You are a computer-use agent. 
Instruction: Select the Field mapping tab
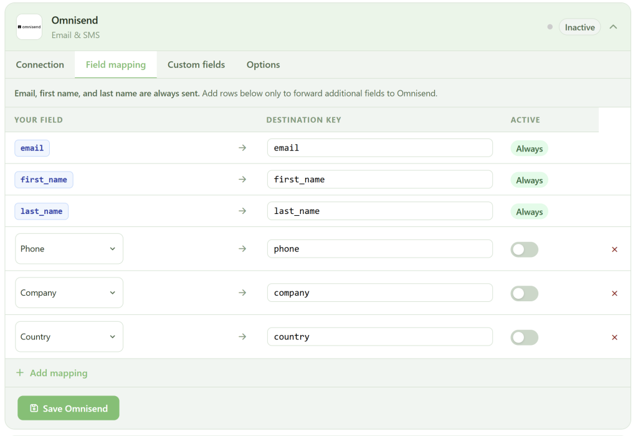(x=115, y=64)
